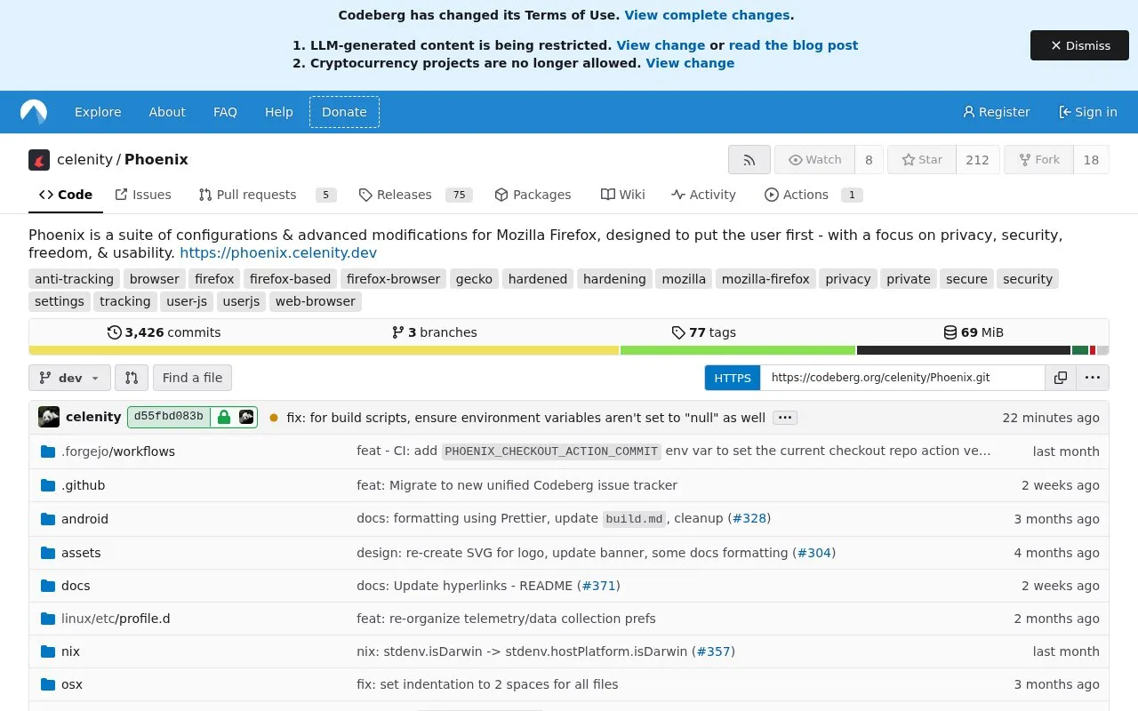
Task: View the 77 tags link
Action: pos(703,332)
